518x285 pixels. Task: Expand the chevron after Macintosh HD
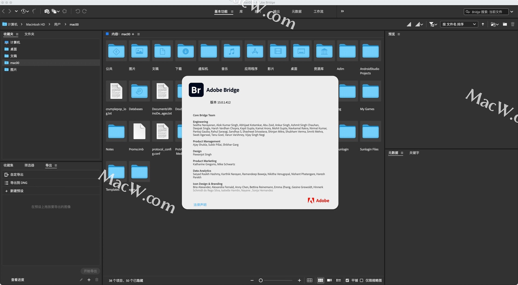(49, 24)
